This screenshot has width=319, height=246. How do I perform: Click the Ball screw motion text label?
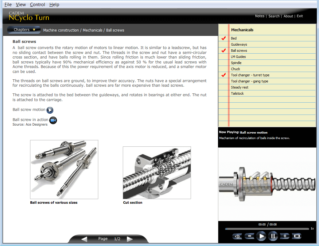(x=29, y=110)
